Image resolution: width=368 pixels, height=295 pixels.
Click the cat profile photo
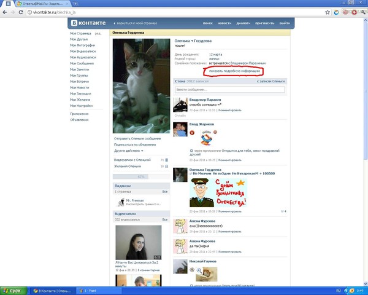[x=141, y=86]
